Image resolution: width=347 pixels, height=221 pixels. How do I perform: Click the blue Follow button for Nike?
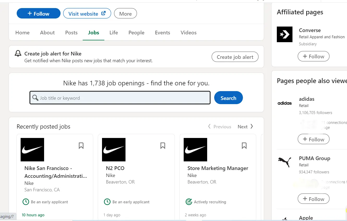tap(38, 14)
